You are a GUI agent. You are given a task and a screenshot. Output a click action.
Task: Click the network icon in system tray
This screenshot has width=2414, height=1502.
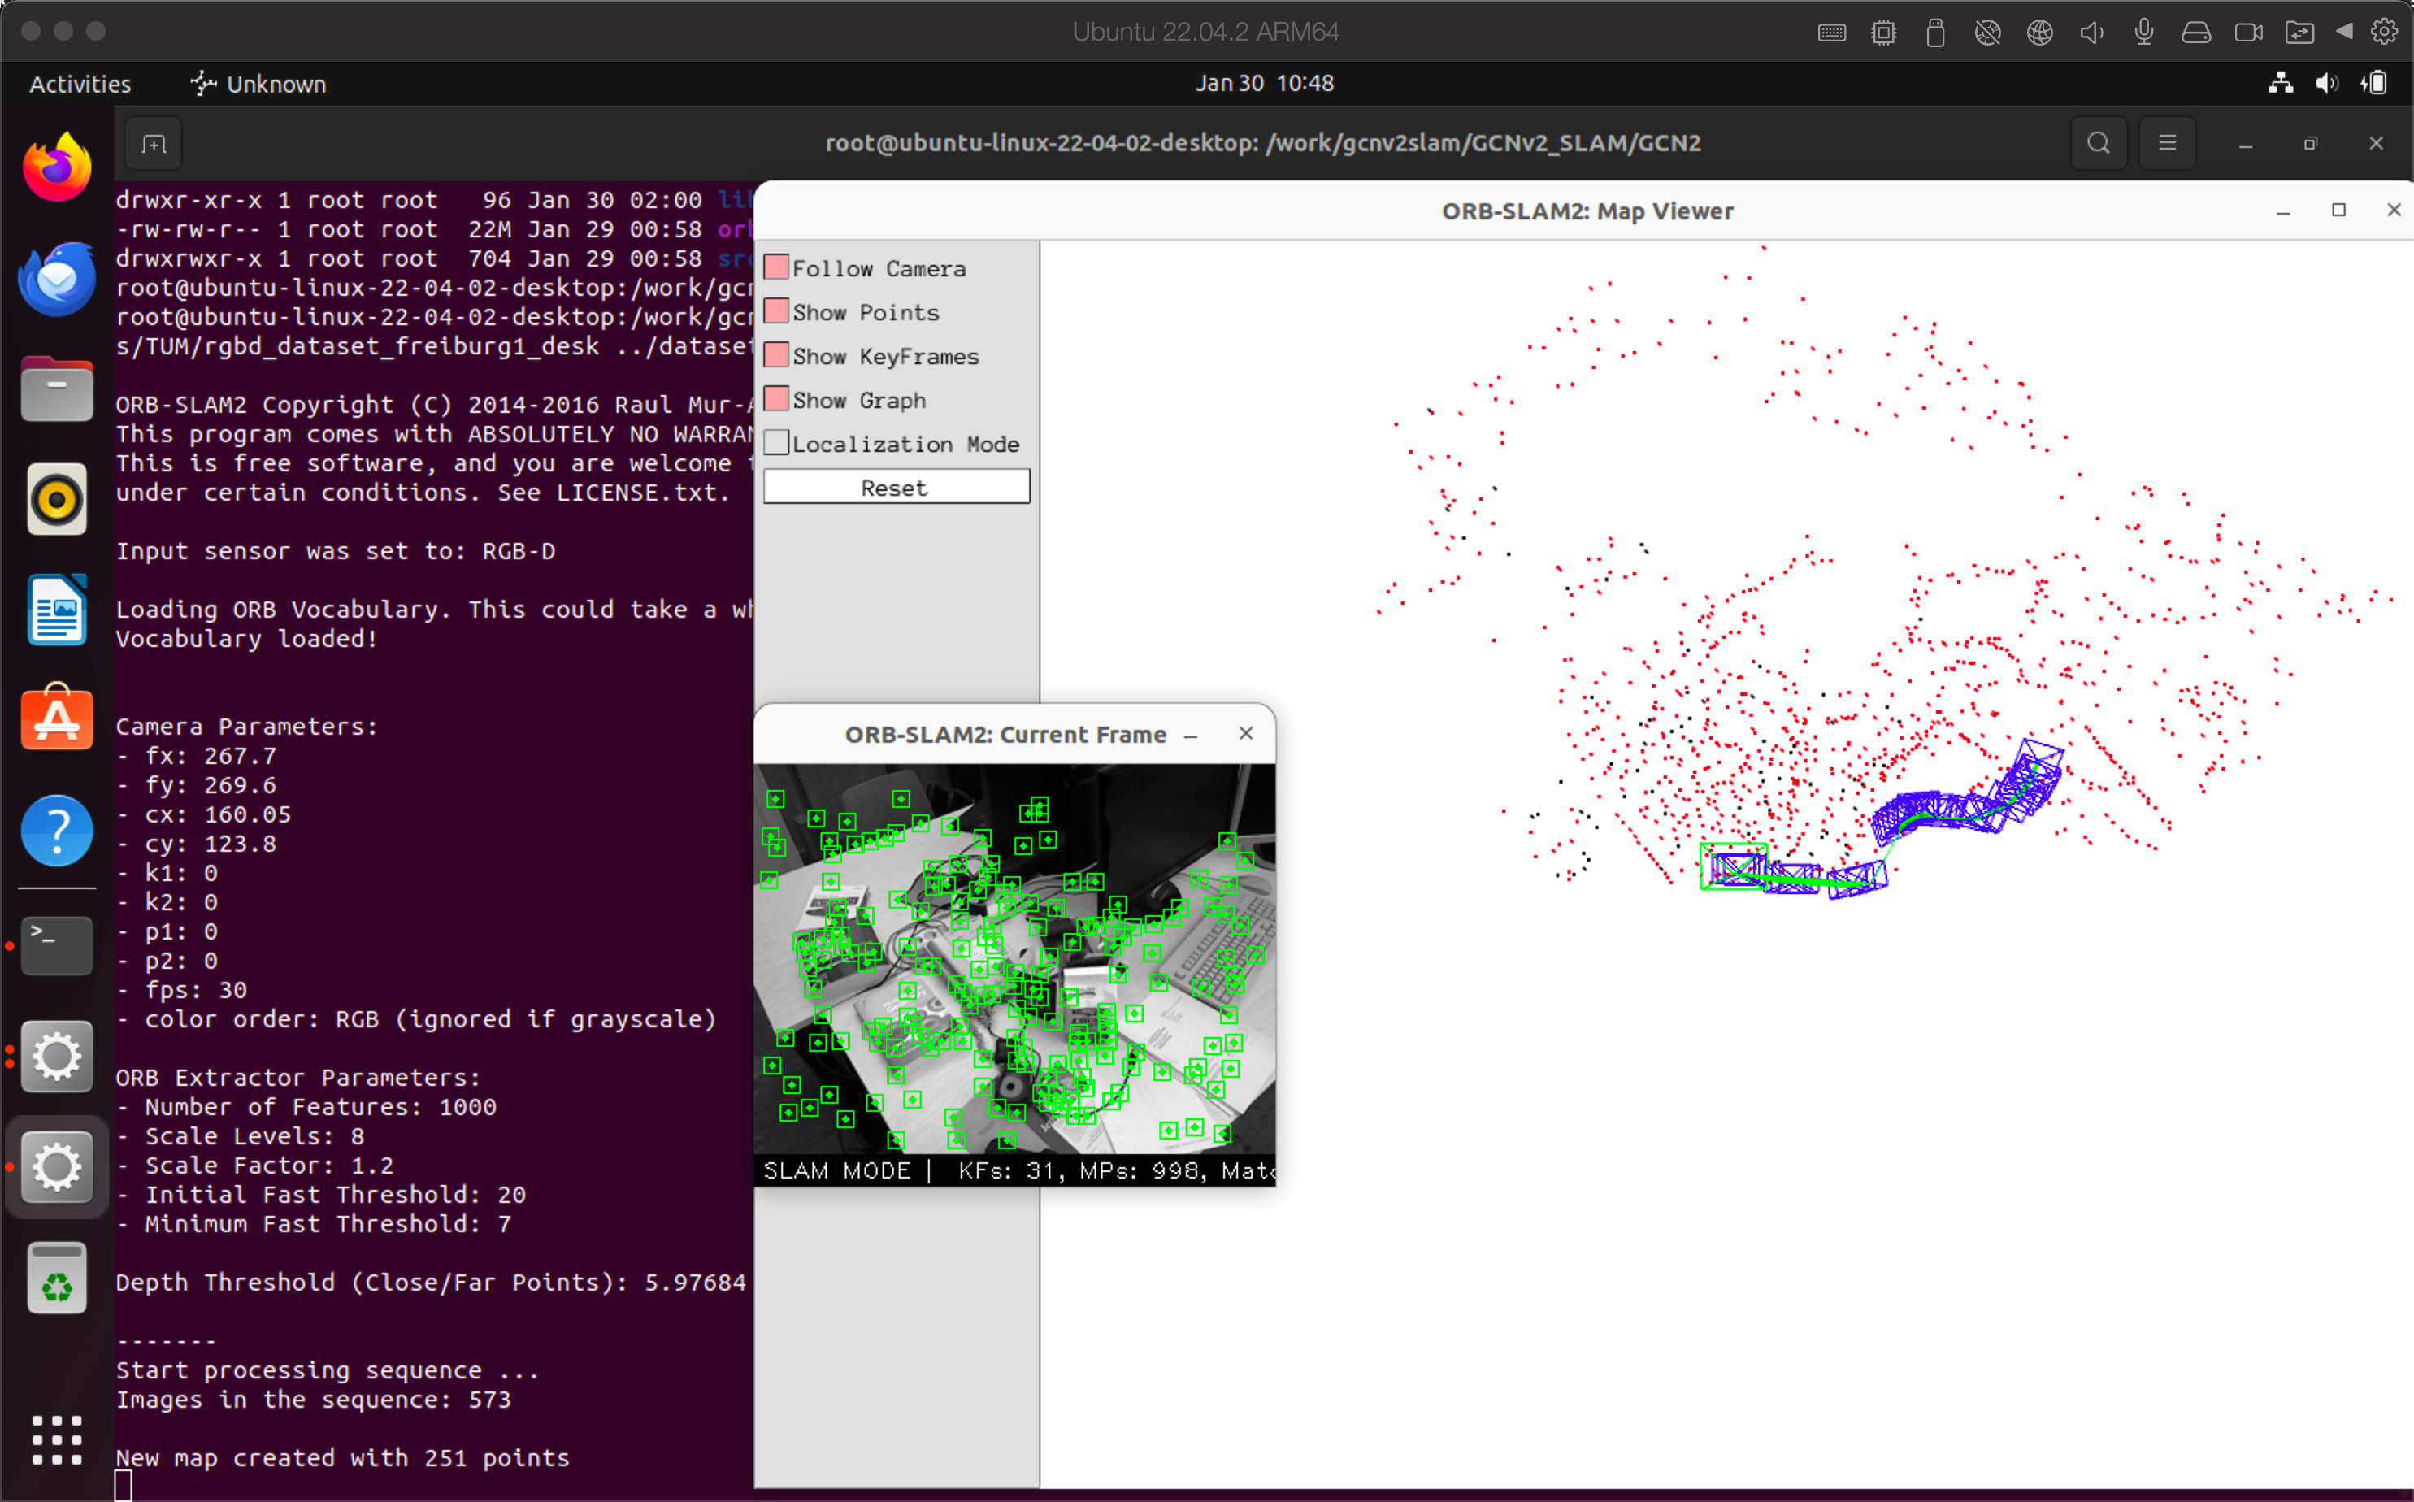[2281, 84]
